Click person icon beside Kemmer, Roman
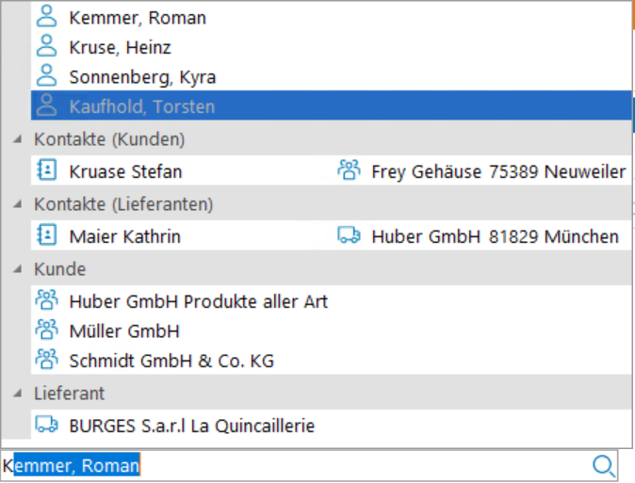635x483 pixels. pos(46,17)
